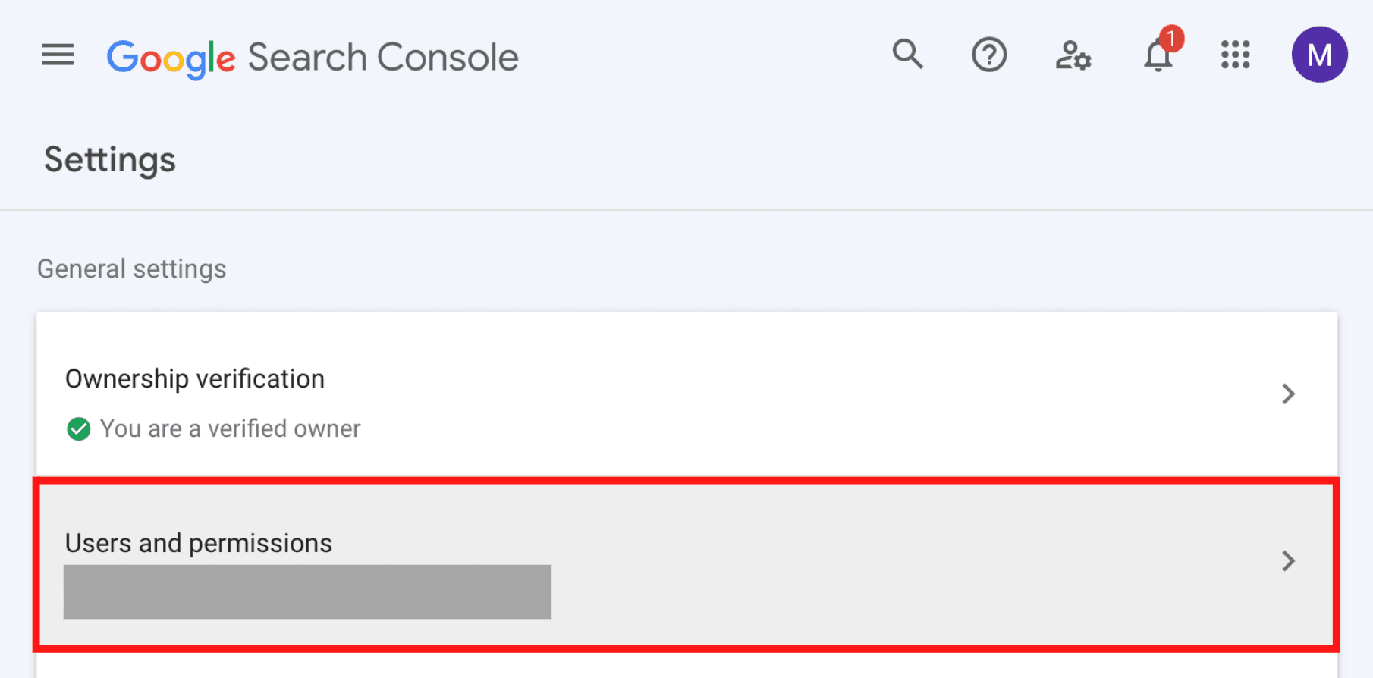Click the red notification badge showing 1
1373x678 pixels.
pos(1171,38)
